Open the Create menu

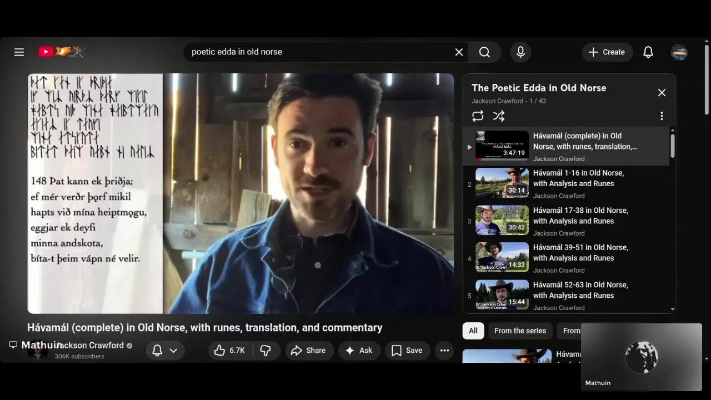coord(607,52)
